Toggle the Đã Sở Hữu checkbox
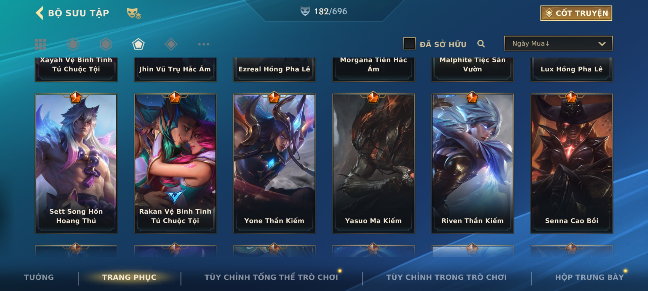 (409, 44)
